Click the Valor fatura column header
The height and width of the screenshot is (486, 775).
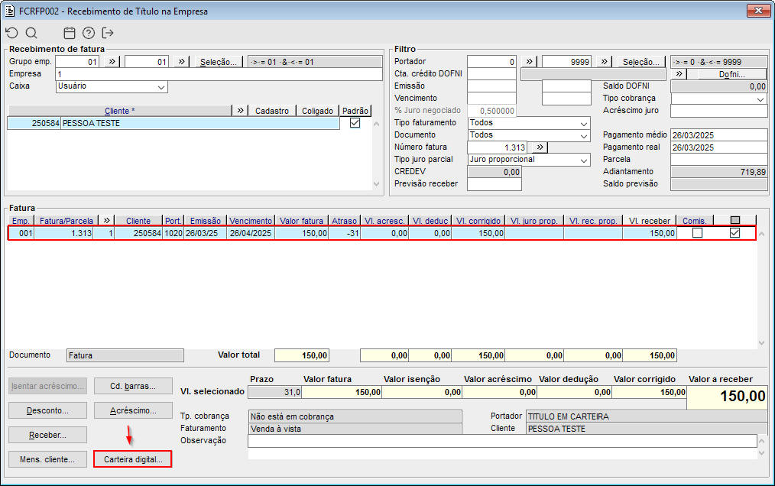[301, 221]
